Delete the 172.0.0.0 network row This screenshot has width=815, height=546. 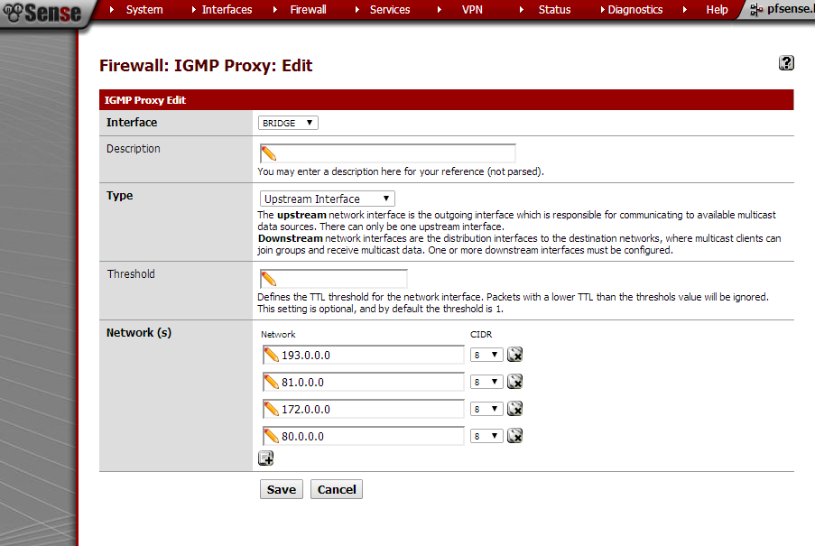click(x=514, y=409)
